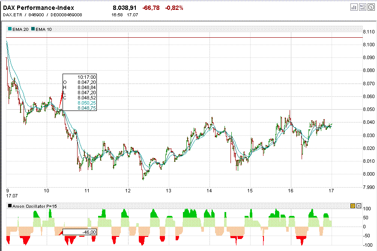Click the 8.000 price axis label

pos(368,174)
